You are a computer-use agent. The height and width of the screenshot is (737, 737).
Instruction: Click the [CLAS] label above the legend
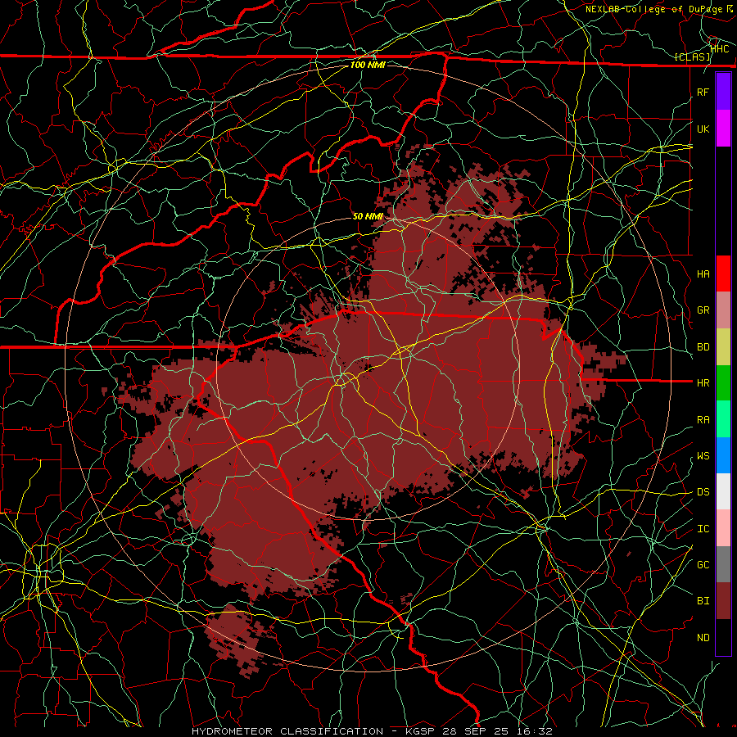[x=692, y=57]
